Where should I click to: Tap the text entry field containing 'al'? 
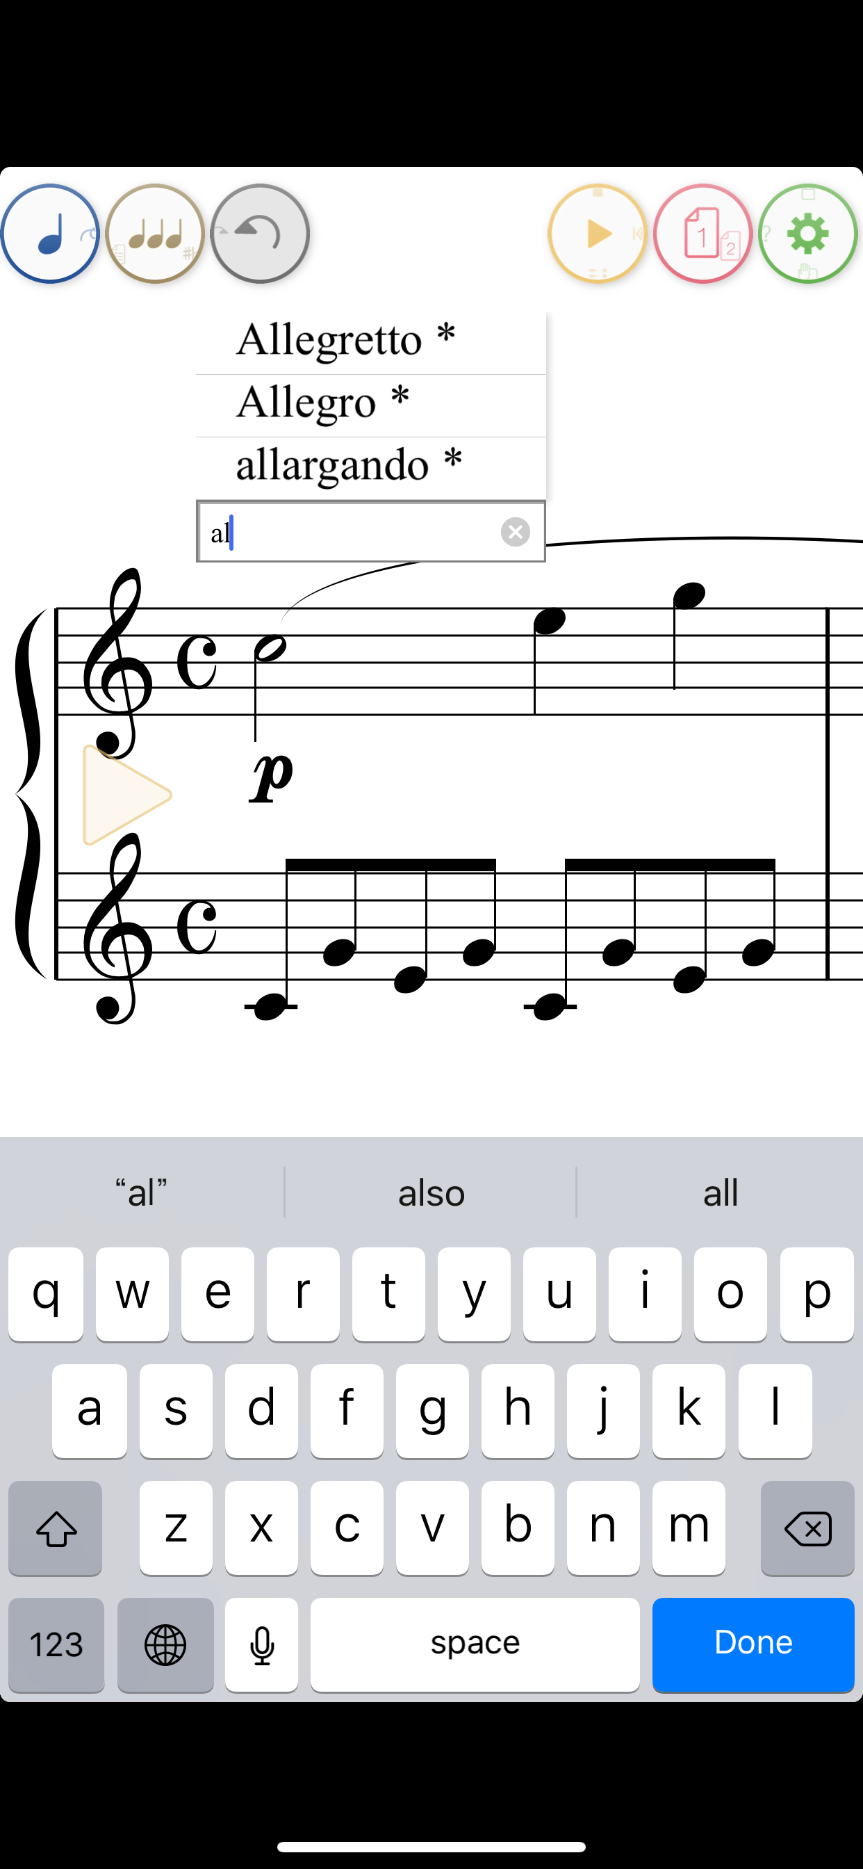point(370,532)
